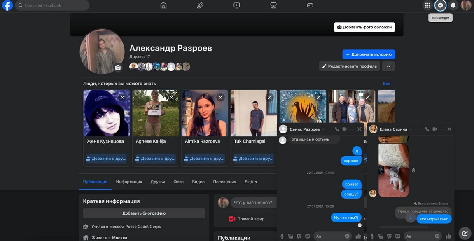
Task: Open emoji picker in Денис Разроев chat
Action: (347, 236)
